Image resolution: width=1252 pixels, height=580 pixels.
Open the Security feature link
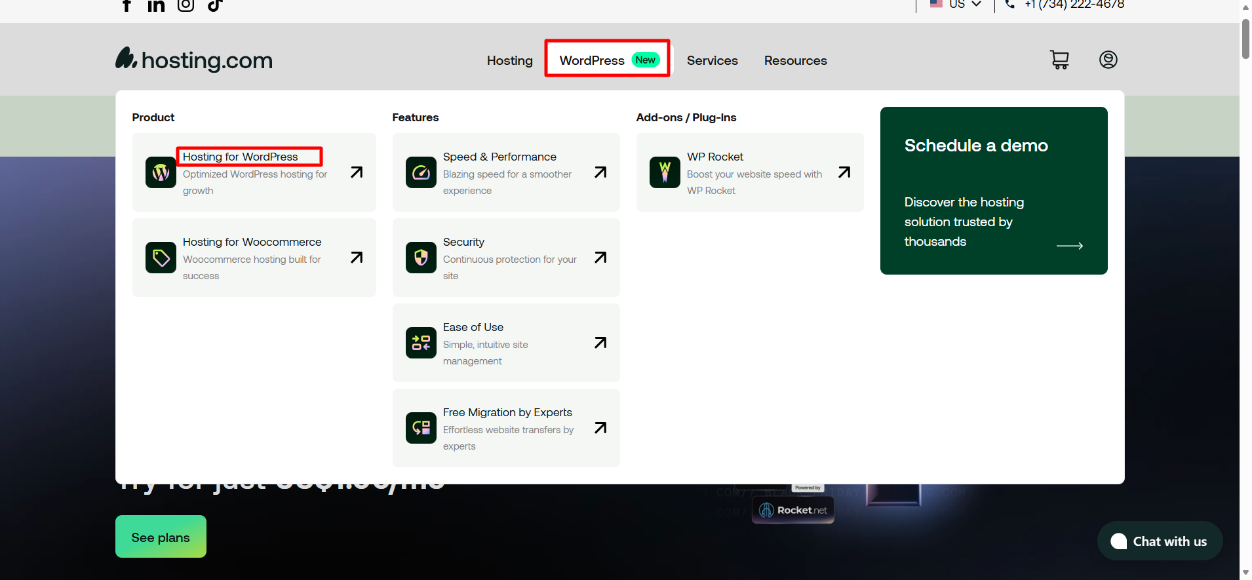tap(463, 242)
